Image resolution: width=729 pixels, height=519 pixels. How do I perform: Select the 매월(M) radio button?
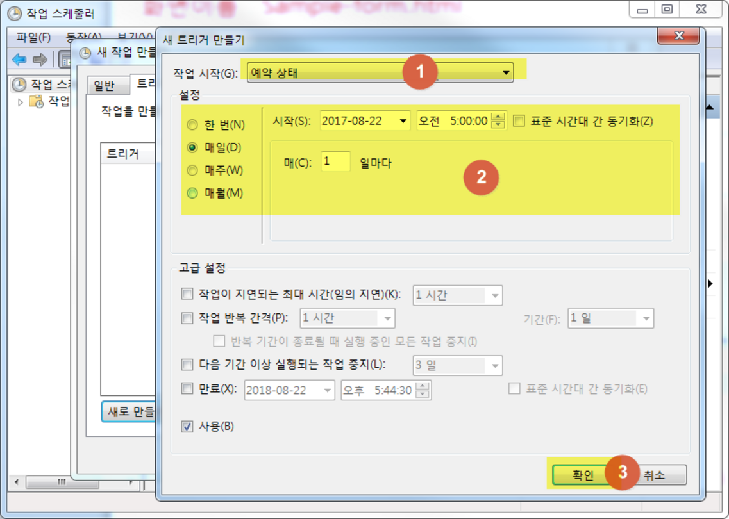pos(192,193)
